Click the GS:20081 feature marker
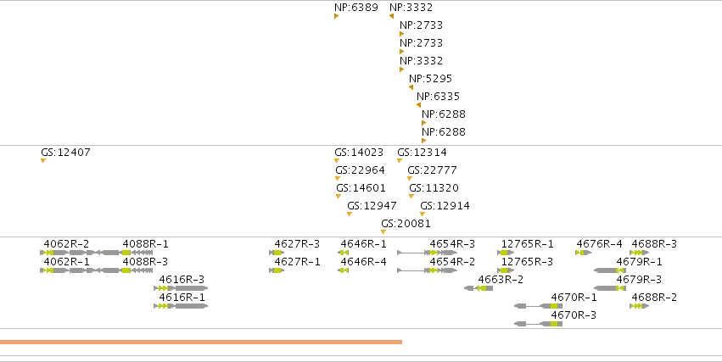This screenshot has width=722, height=362. [383, 231]
